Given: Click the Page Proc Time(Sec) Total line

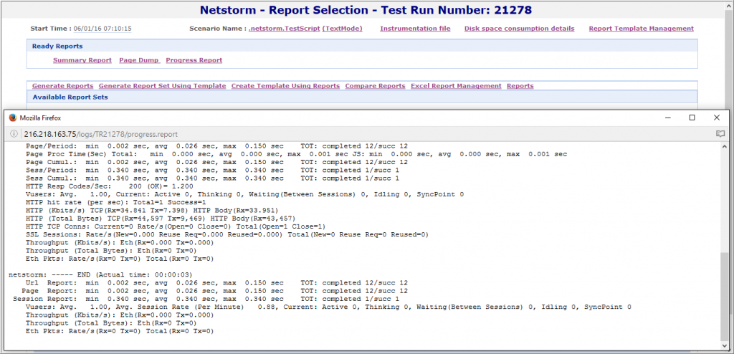Looking at the screenshot, I should [x=296, y=154].
